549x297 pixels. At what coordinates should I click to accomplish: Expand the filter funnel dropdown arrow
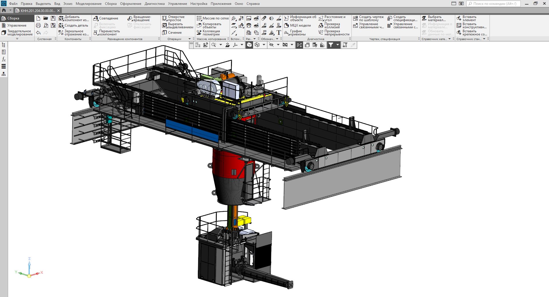(x=338, y=45)
